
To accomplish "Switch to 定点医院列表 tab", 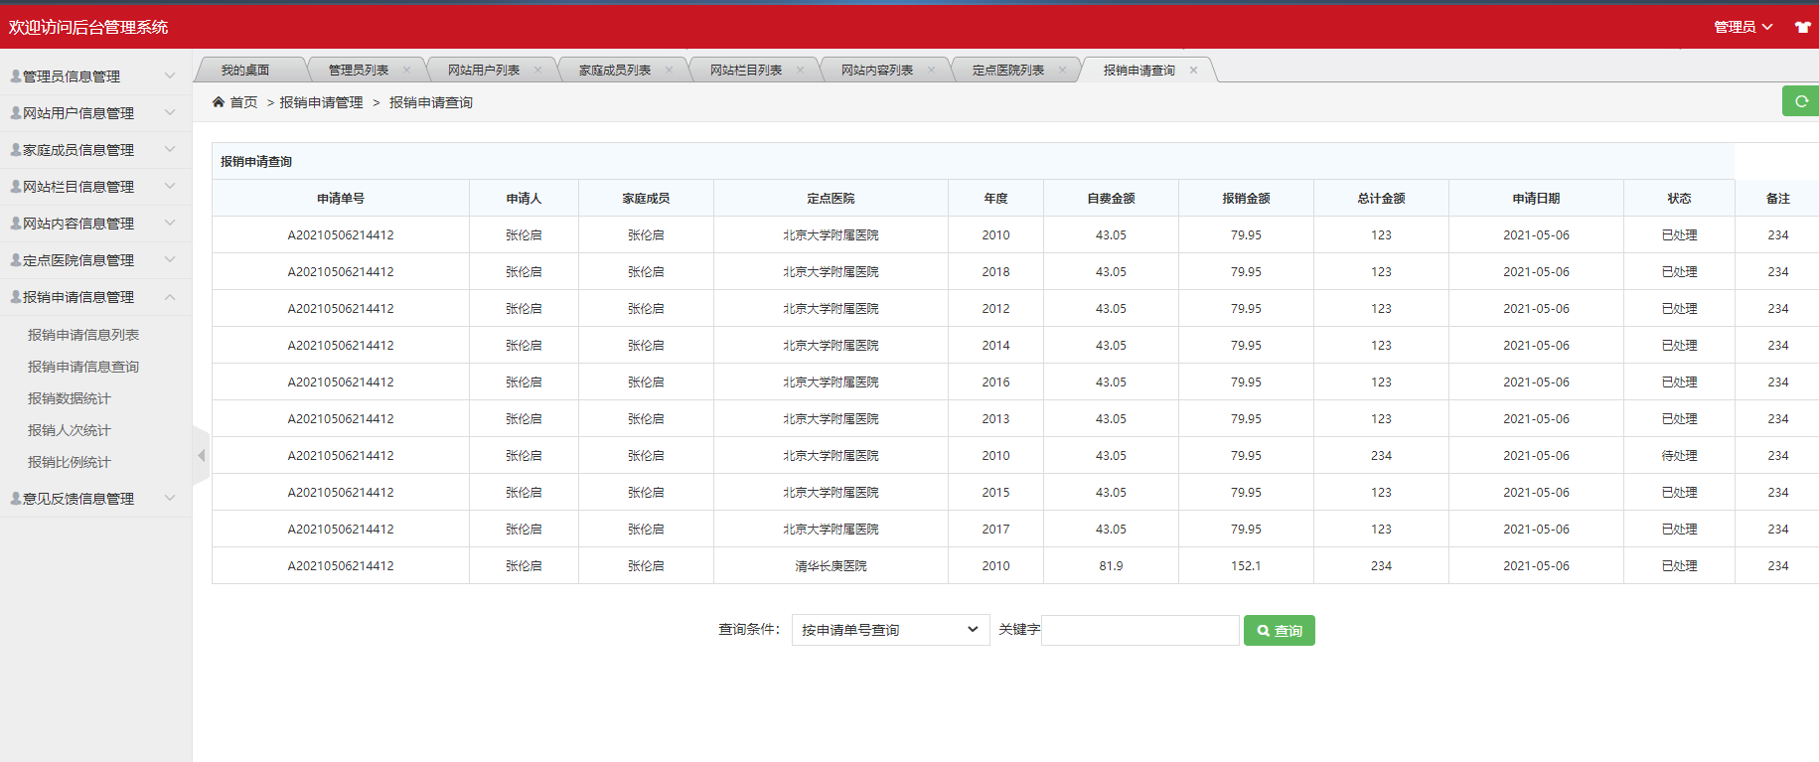I will [1008, 70].
